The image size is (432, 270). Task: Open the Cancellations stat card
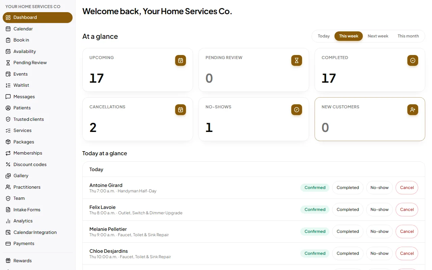pyautogui.click(x=138, y=119)
